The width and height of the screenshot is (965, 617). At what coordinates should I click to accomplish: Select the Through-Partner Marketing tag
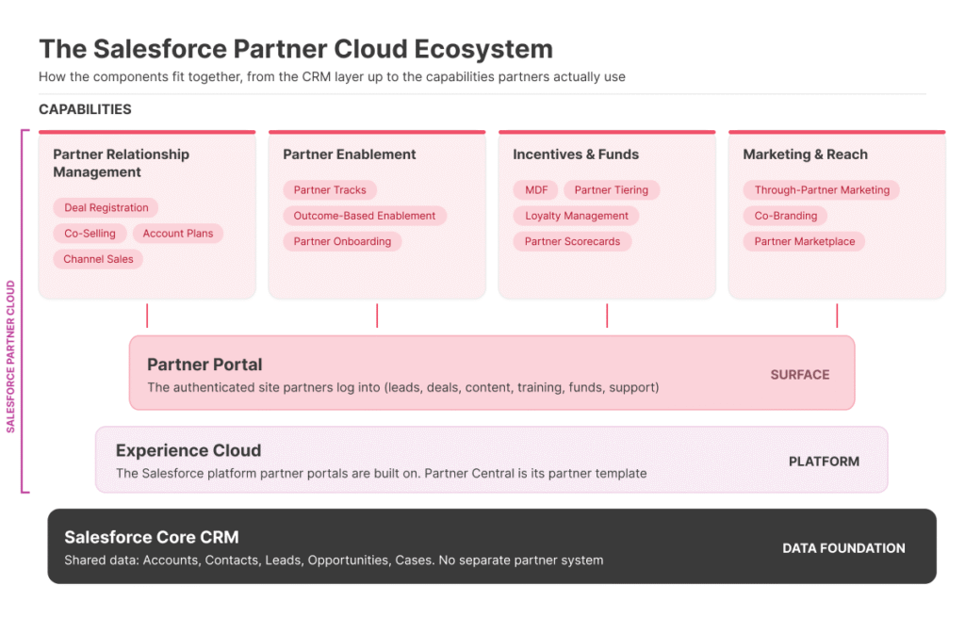[x=822, y=190]
